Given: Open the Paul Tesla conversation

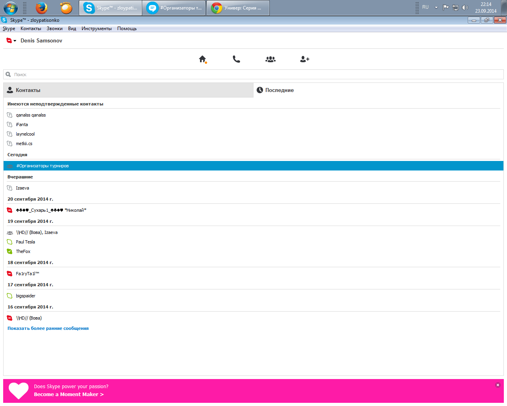Looking at the screenshot, I should [x=253, y=242].
